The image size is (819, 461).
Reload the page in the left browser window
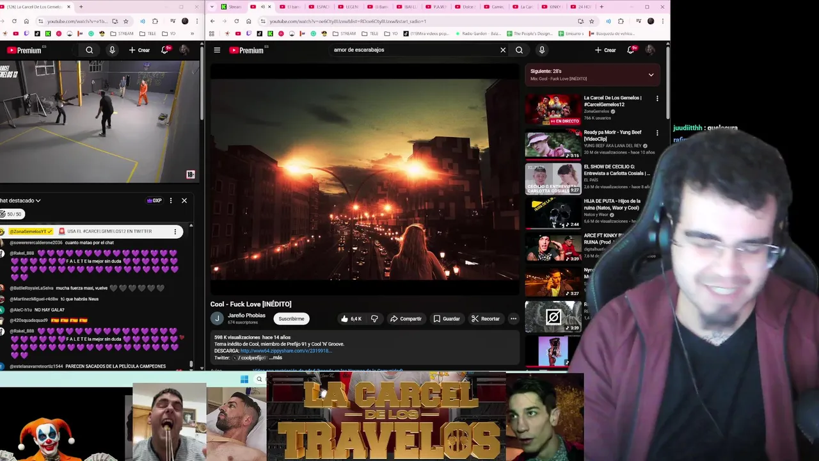pyautogui.click(x=14, y=21)
